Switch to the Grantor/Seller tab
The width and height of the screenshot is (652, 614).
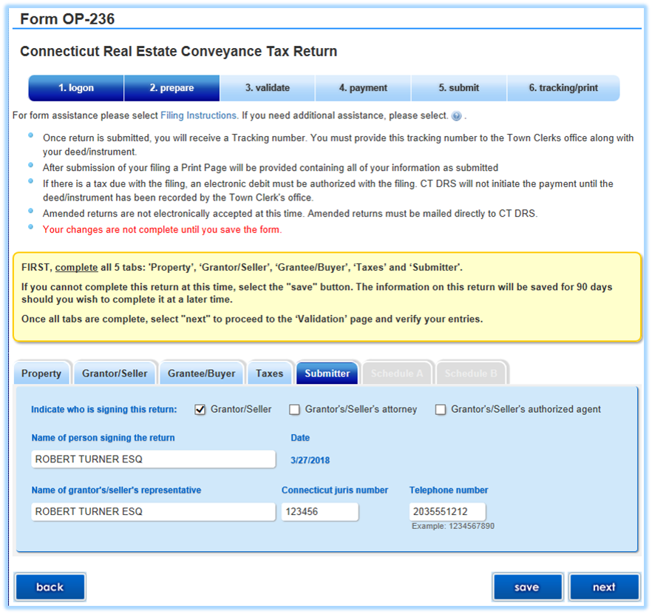[x=115, y=374]
